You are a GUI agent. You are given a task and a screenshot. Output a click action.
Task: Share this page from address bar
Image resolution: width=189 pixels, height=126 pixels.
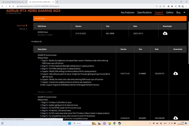[160, 6]
